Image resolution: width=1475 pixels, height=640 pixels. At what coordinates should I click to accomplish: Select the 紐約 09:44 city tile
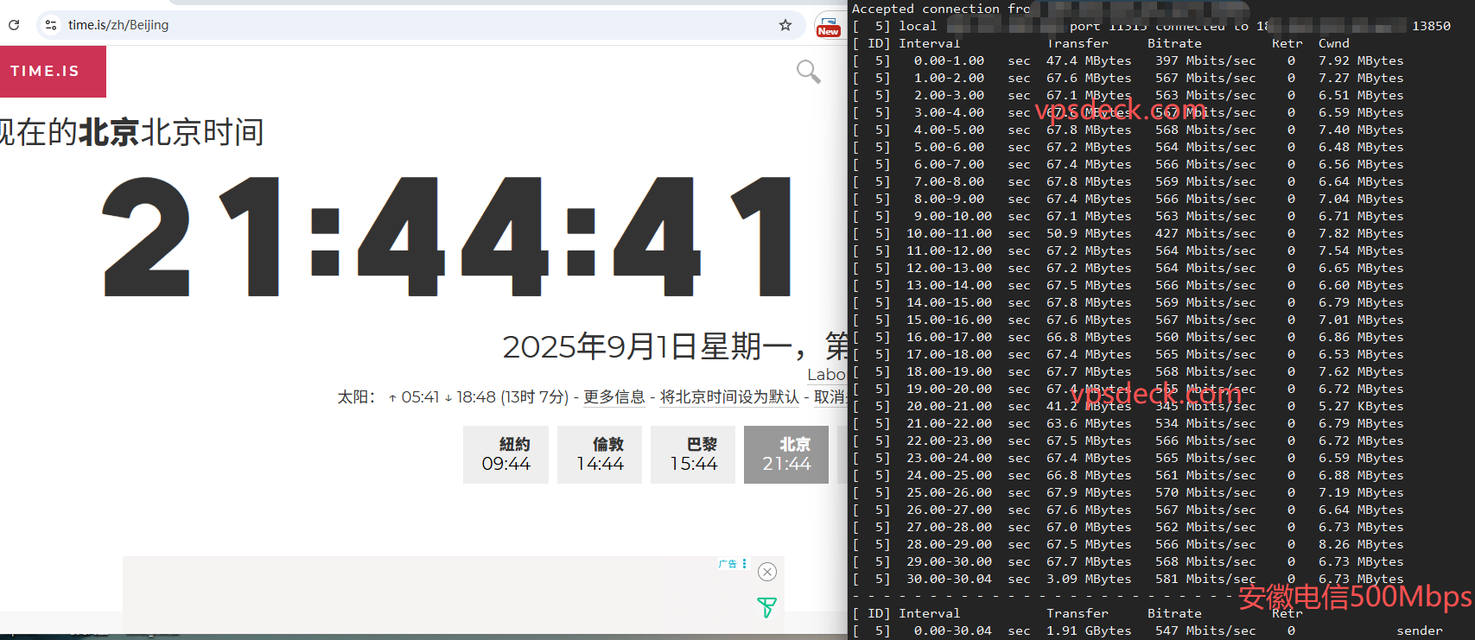(505, 454)
